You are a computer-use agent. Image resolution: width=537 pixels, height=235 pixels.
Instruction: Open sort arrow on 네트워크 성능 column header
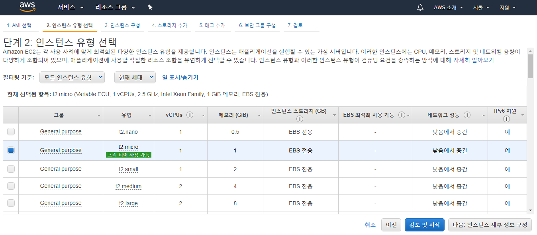click(x=484, y=116)
